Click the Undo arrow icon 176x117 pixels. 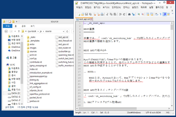pos(120,14)
